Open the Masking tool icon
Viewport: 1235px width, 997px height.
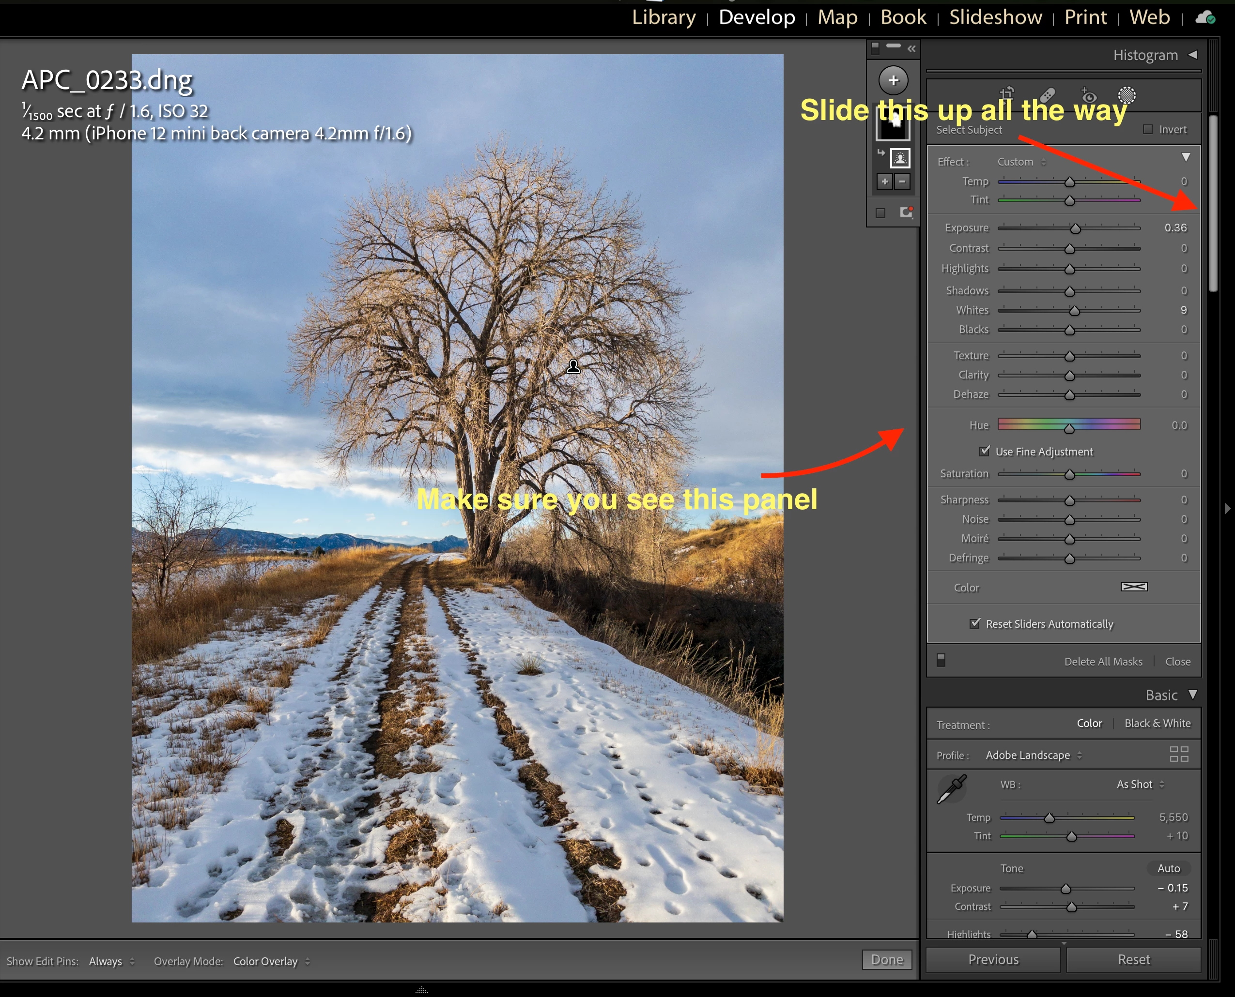click(1127, 95)
